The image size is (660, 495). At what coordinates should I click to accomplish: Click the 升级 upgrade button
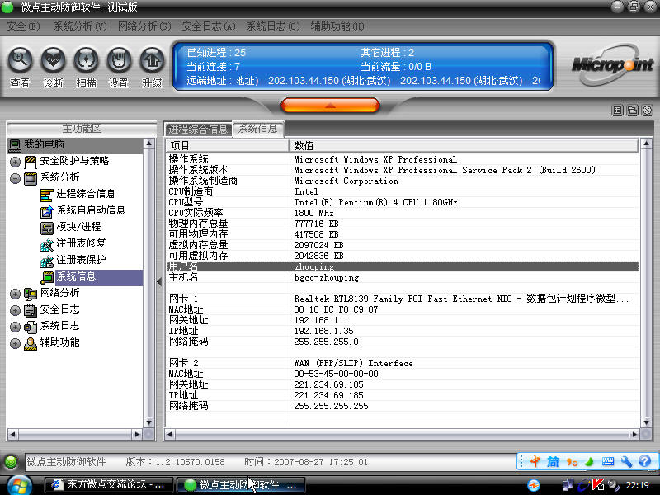152,67
